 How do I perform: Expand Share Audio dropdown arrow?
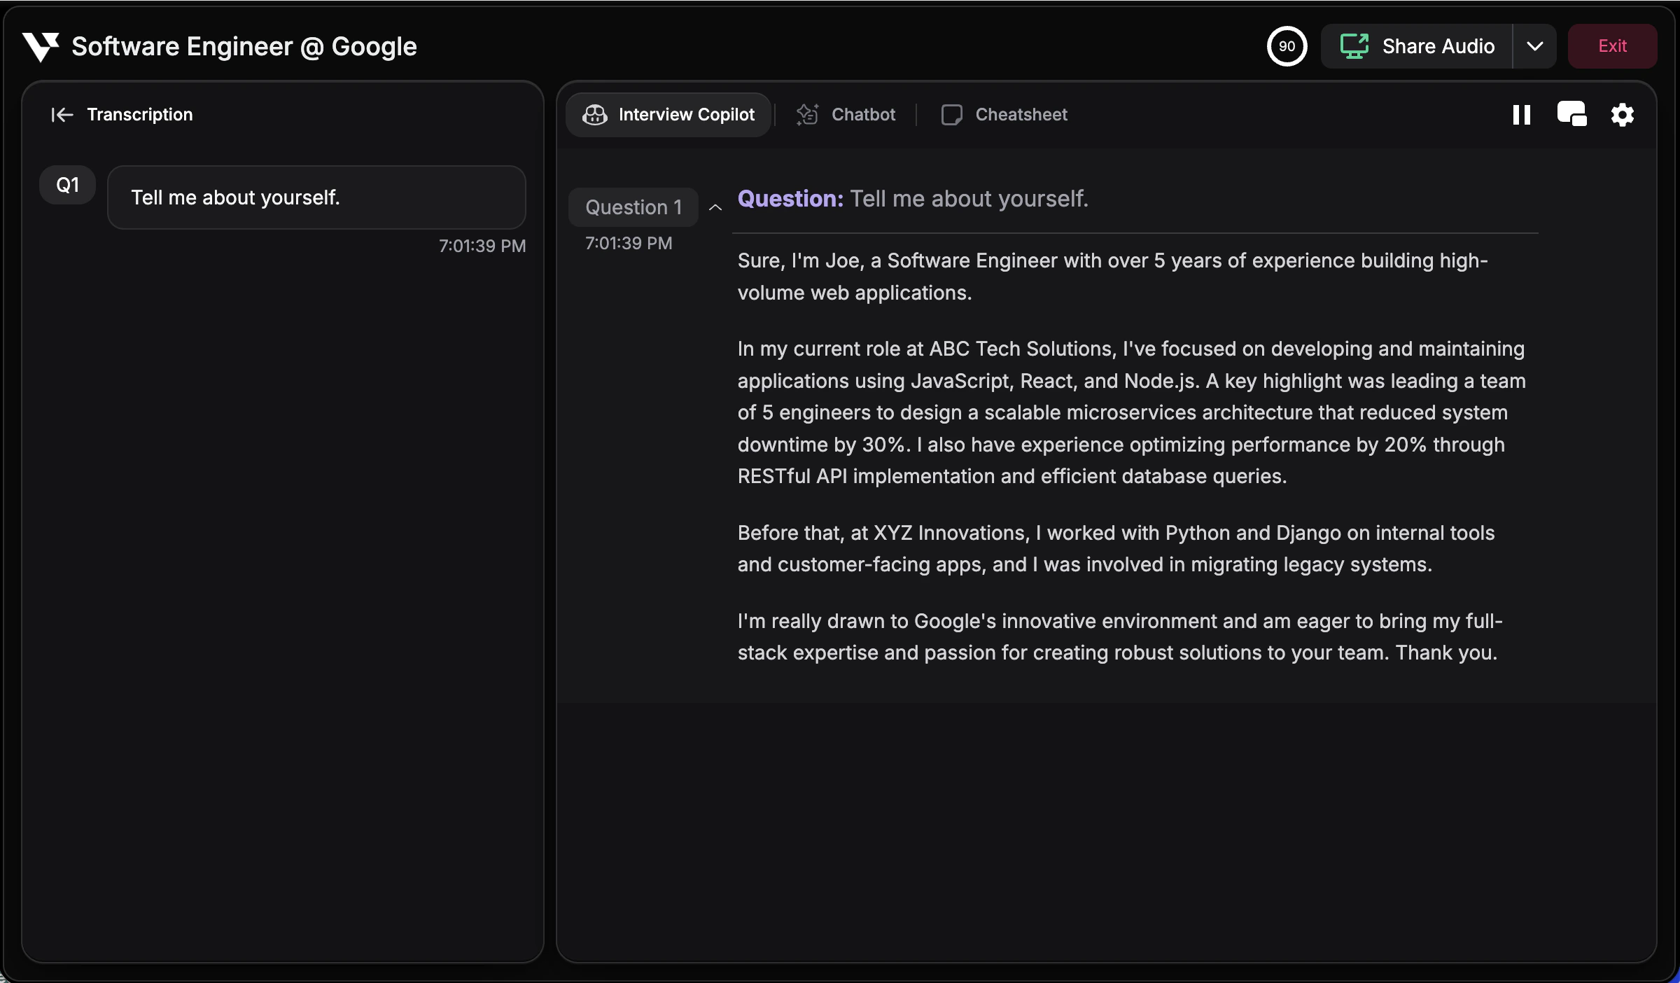[1534, 46]
